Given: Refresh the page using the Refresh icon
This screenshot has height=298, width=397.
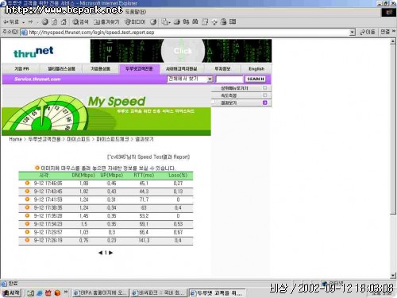Looking at the screenshot, I should tap(54, 22).
